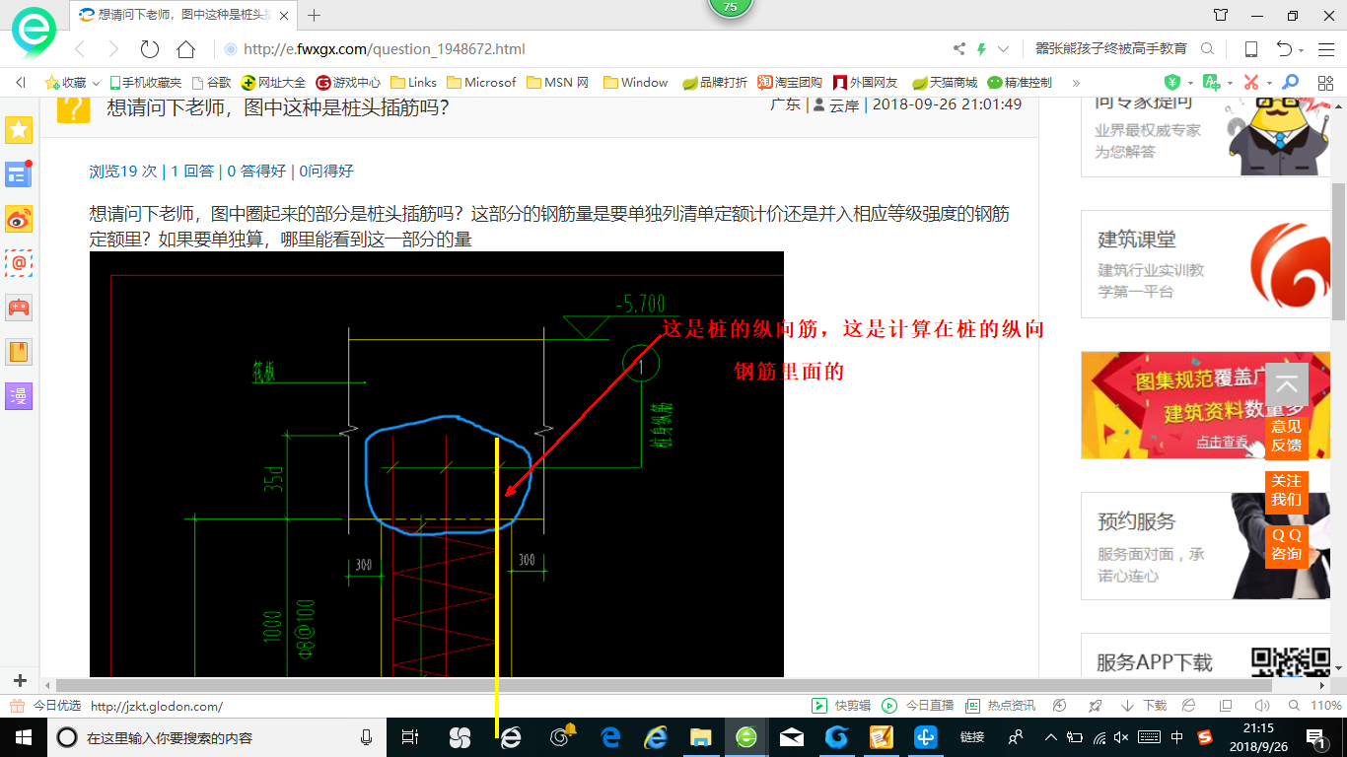This screenshot has width=1347, height=757.
Task: Open the 游戏中心 bookmark
Action: click(x=348, y=83)
